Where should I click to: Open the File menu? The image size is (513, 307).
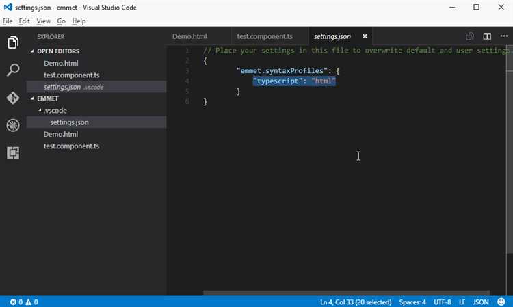[8, 21]
